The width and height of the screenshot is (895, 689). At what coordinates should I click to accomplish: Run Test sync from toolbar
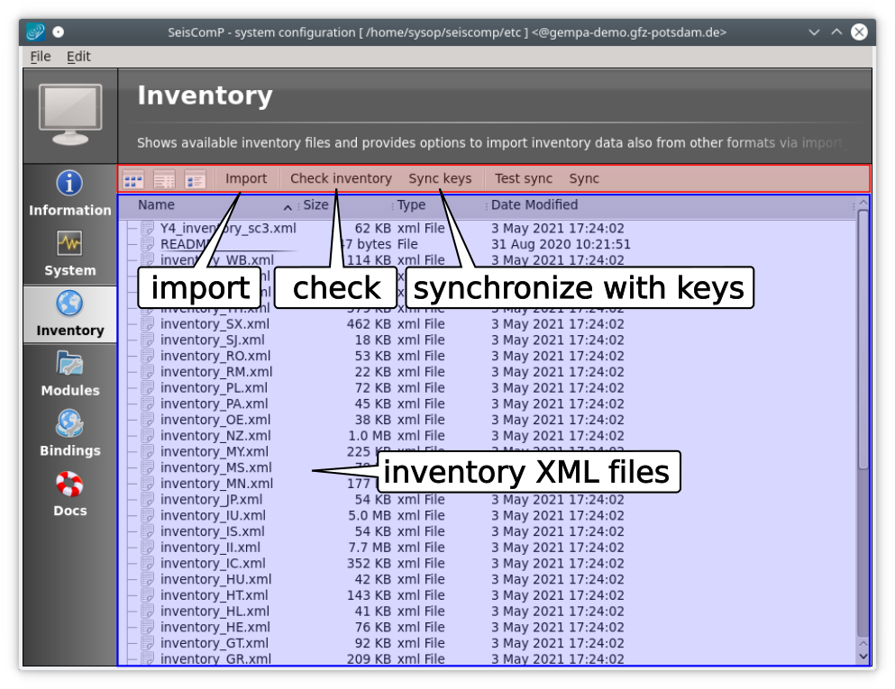[x=524, y=178]
